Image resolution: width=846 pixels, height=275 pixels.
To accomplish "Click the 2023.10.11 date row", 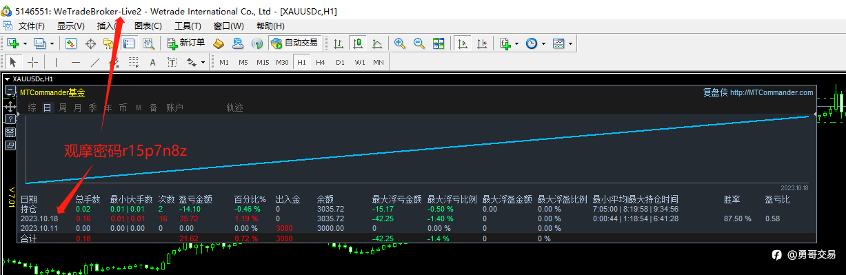I will [x=417, y=228].
